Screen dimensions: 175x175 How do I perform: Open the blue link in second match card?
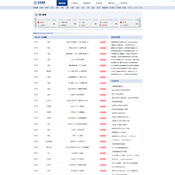[74, 20]
